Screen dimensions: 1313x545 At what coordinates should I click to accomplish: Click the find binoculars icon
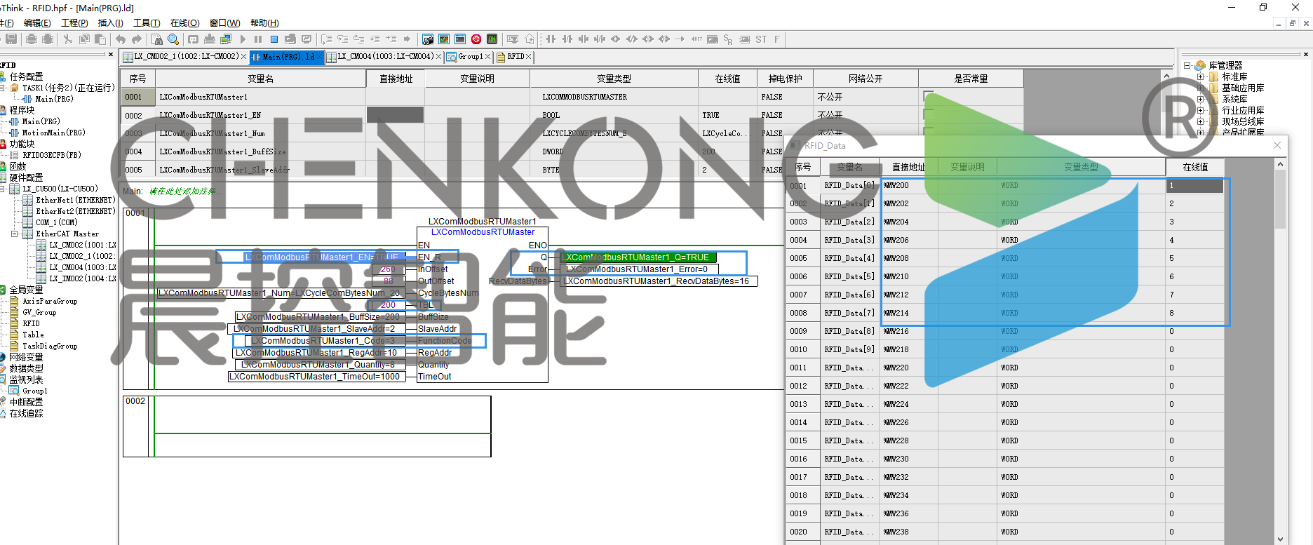click(157, 39)
